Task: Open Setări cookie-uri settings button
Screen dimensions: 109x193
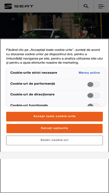Action: pyautogui.click(x=55, y=140)
